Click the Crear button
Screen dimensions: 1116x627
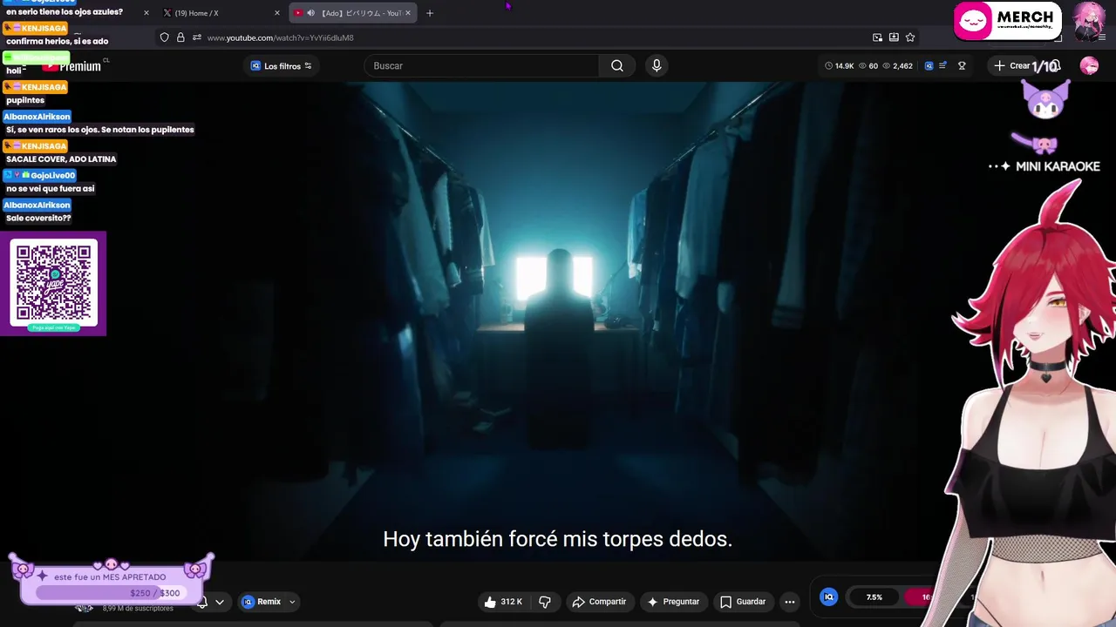(x=1011, y=65)
